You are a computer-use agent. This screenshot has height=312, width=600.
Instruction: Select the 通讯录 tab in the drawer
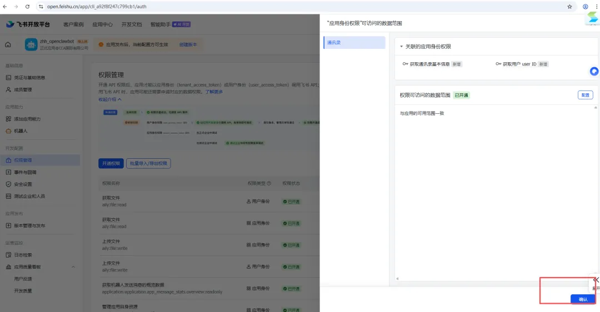click(x=354, y=42)
